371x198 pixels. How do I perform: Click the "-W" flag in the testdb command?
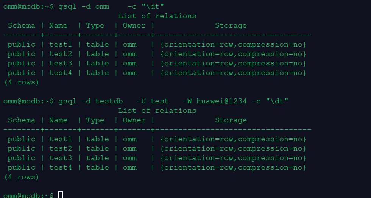point(187,101)
